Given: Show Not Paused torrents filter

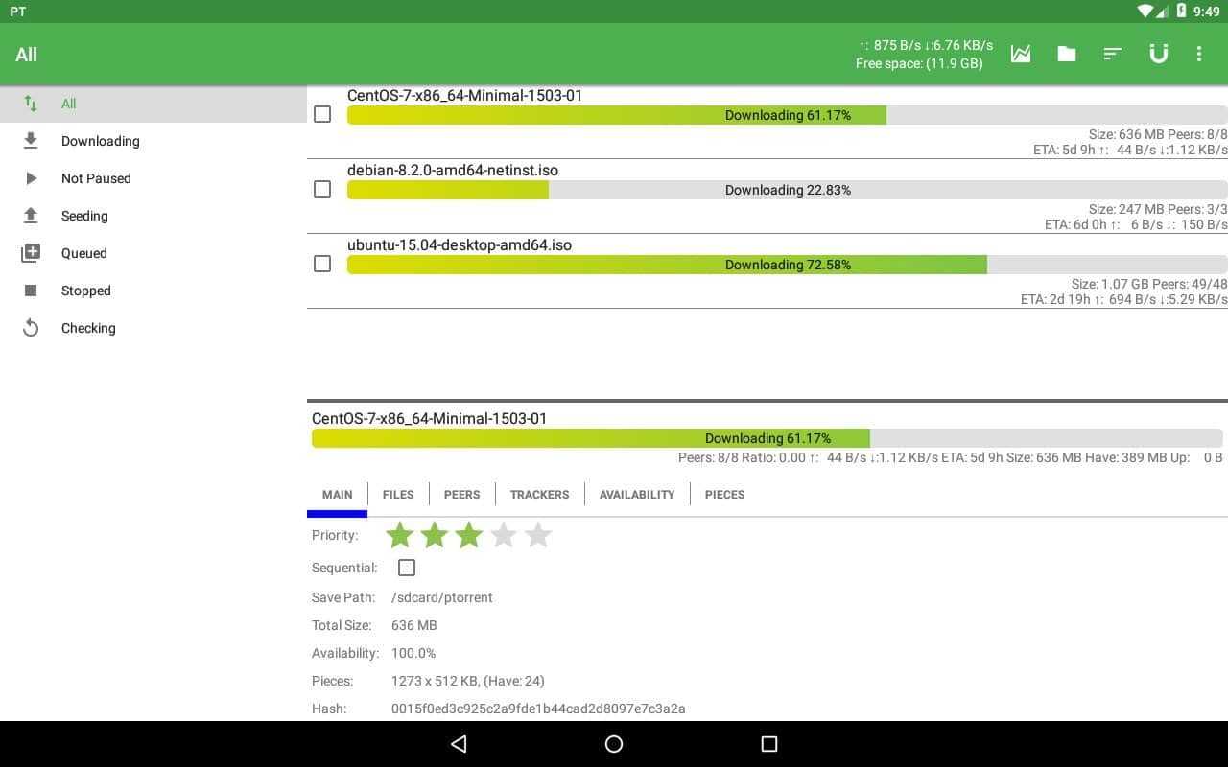Looking at the screenshot, I should [96, 178].
